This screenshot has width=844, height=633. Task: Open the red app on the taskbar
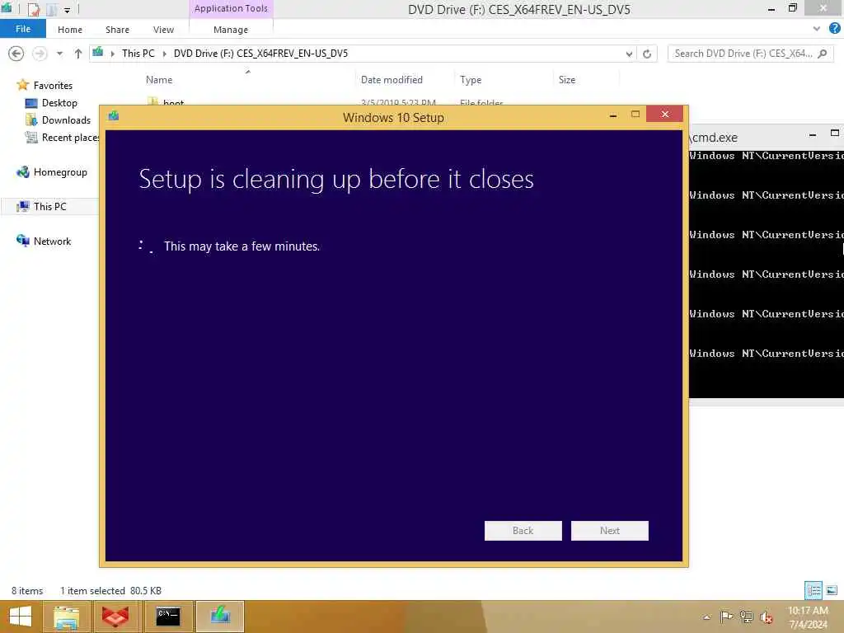click(x=115, y=617)
